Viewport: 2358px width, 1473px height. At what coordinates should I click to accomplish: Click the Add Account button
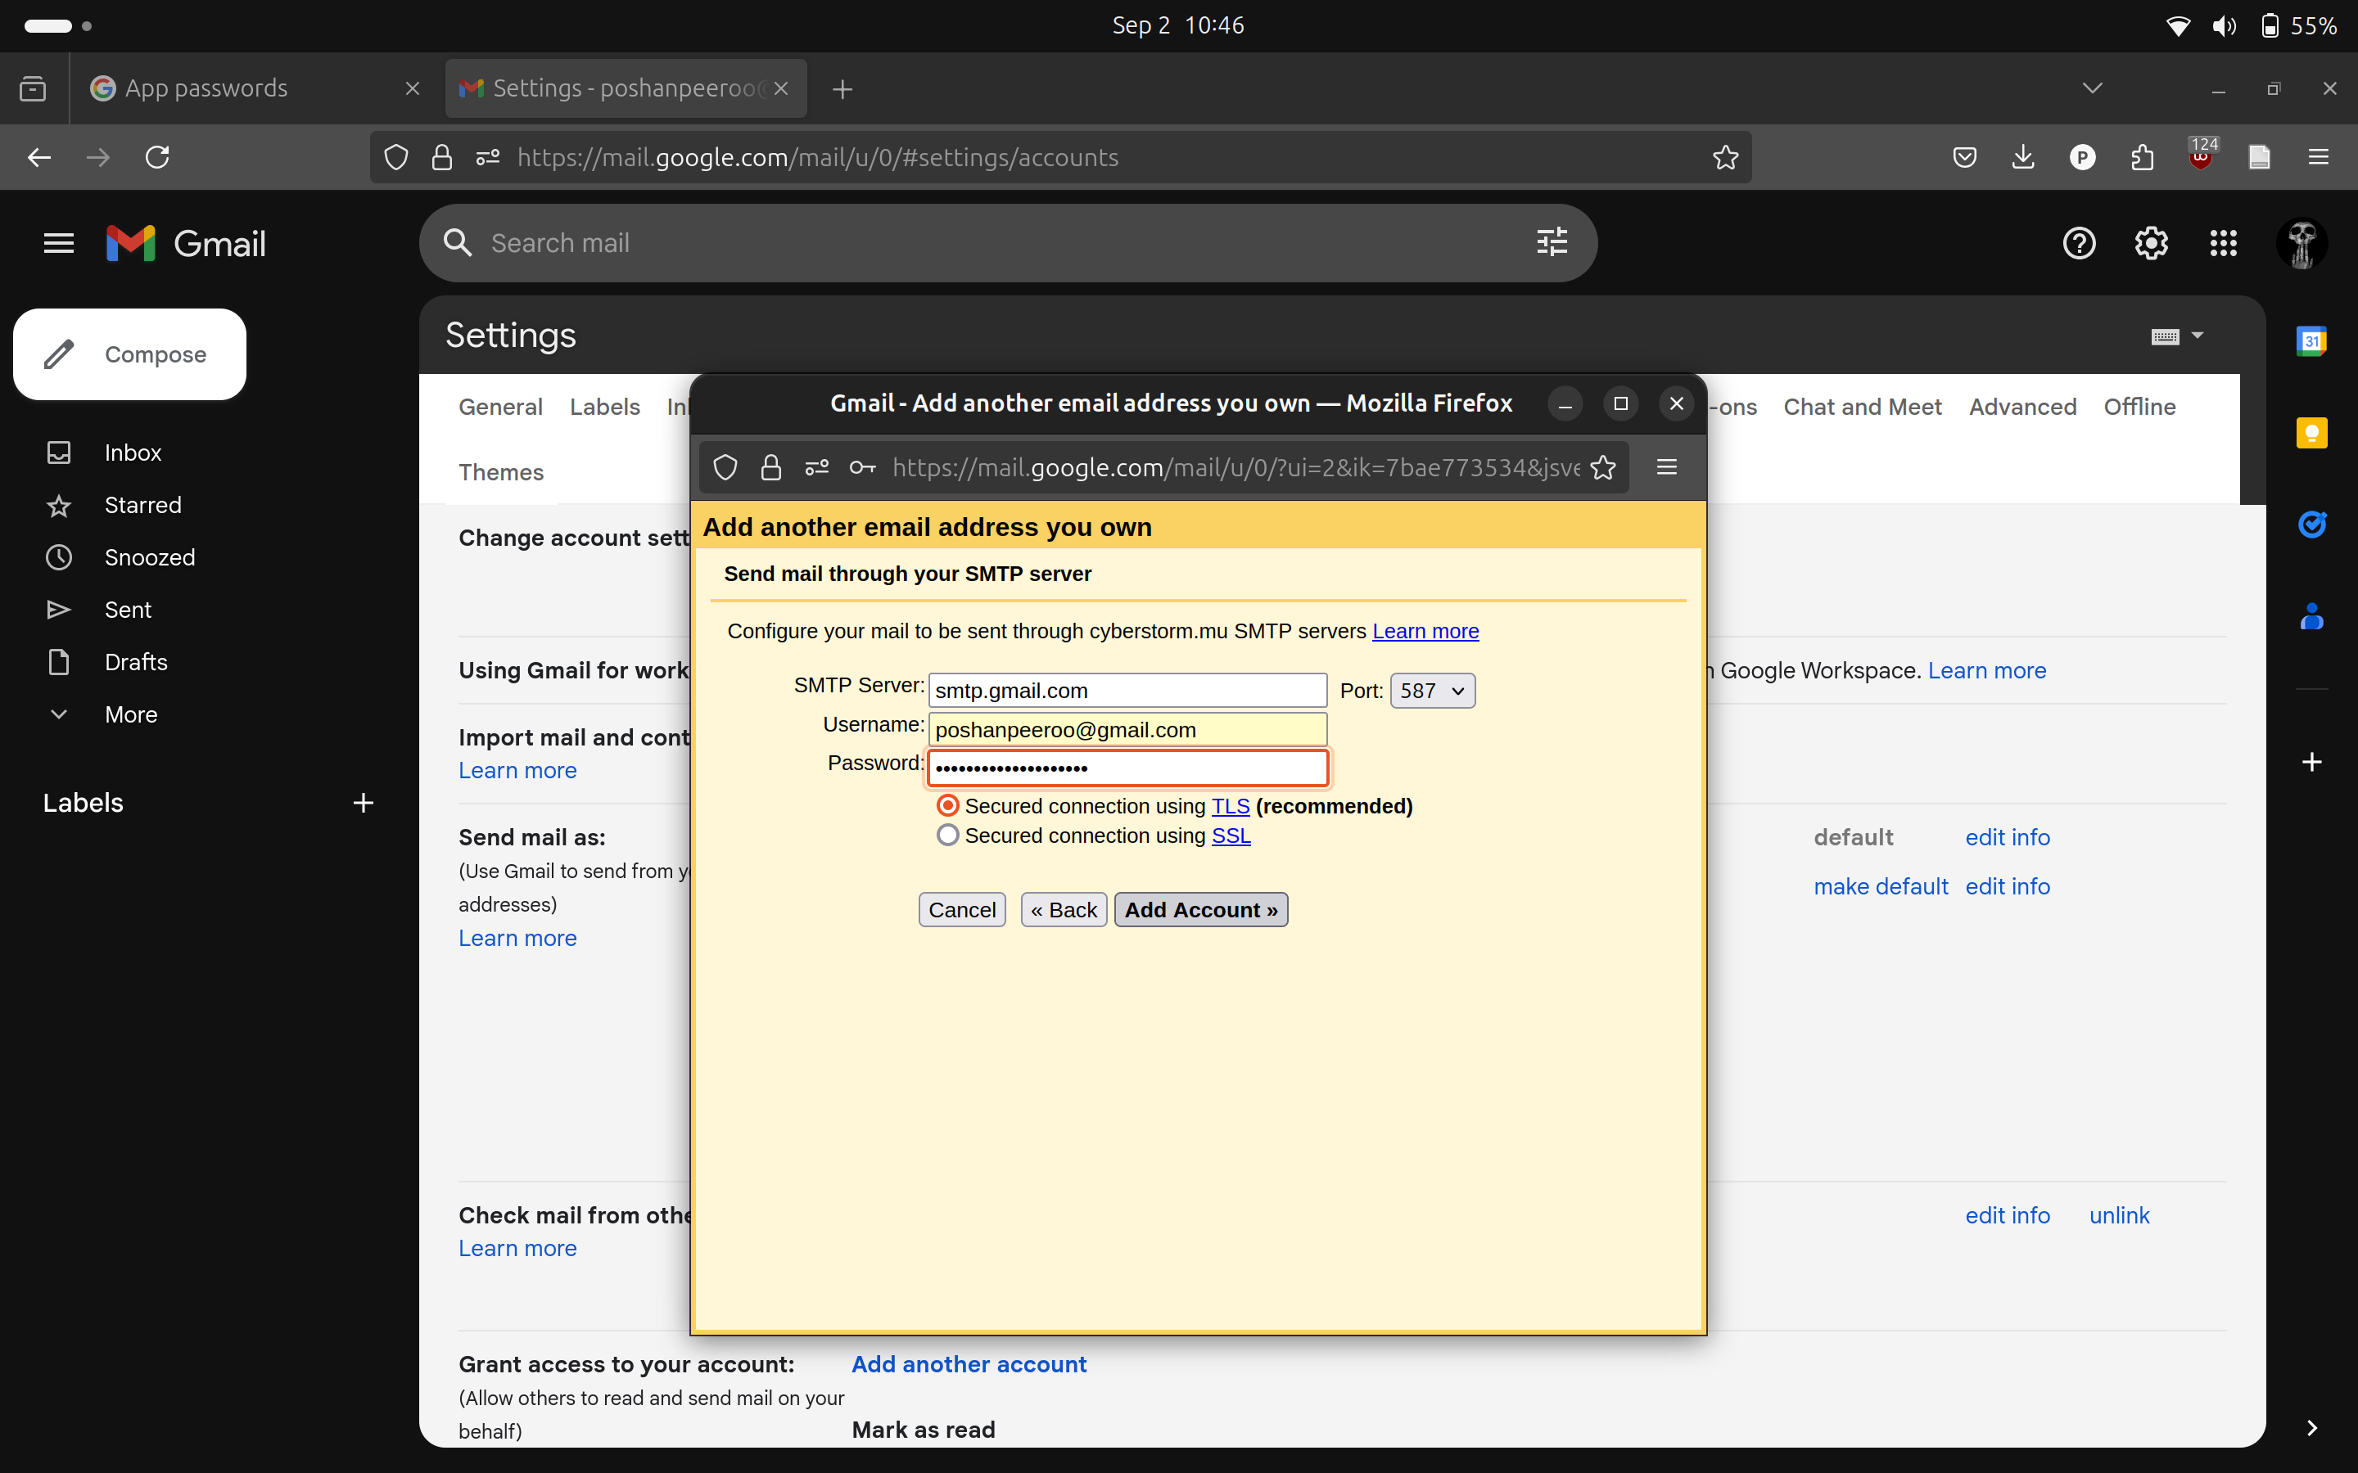(x=1199, y=908)
